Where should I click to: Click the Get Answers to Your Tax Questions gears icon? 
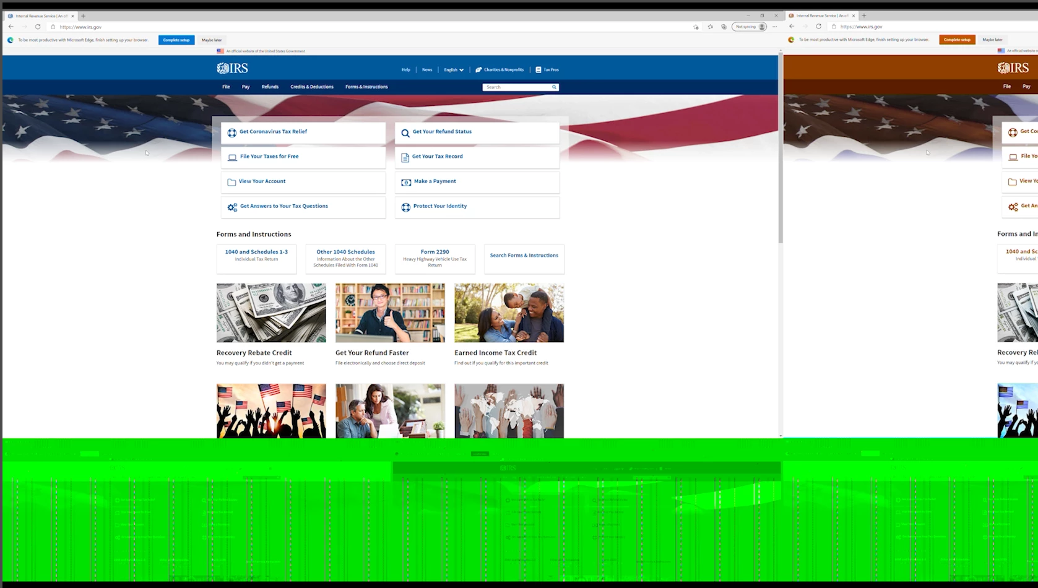232,207
